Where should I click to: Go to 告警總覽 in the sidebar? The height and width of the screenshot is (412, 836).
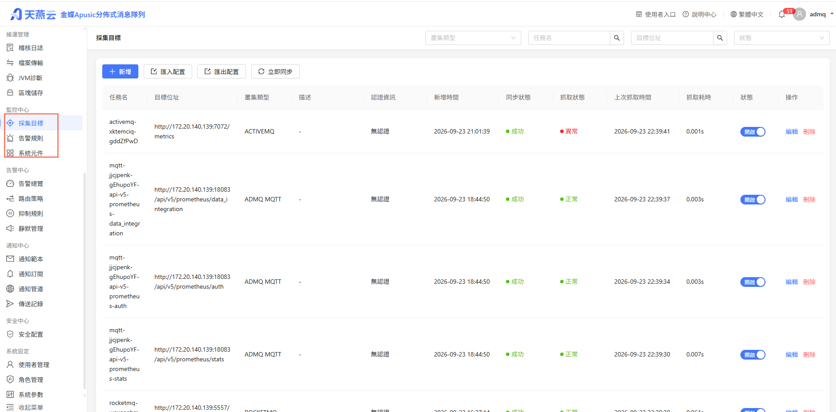coord(31,183)
